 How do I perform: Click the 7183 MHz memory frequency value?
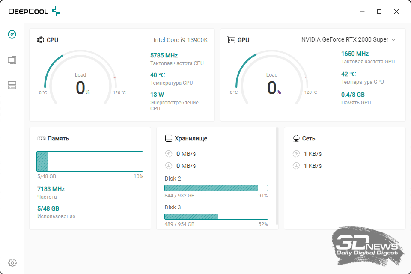pyautogui.click(x=51, y=189)
